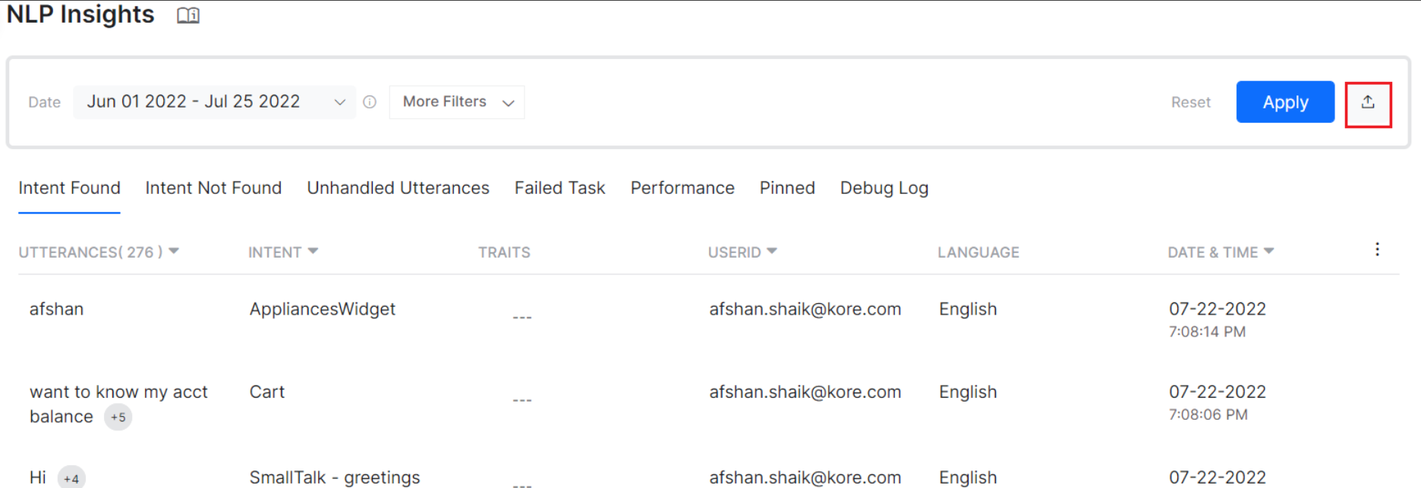Click the +4 badge next to Hi

tap(71, 478)
